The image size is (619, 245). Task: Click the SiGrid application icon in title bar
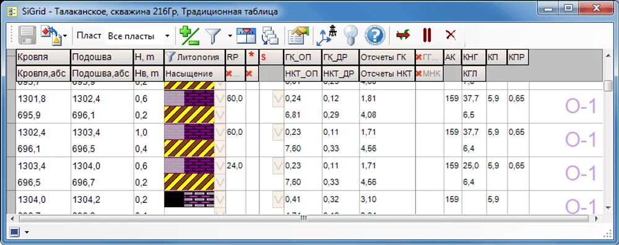coord(12,11)
